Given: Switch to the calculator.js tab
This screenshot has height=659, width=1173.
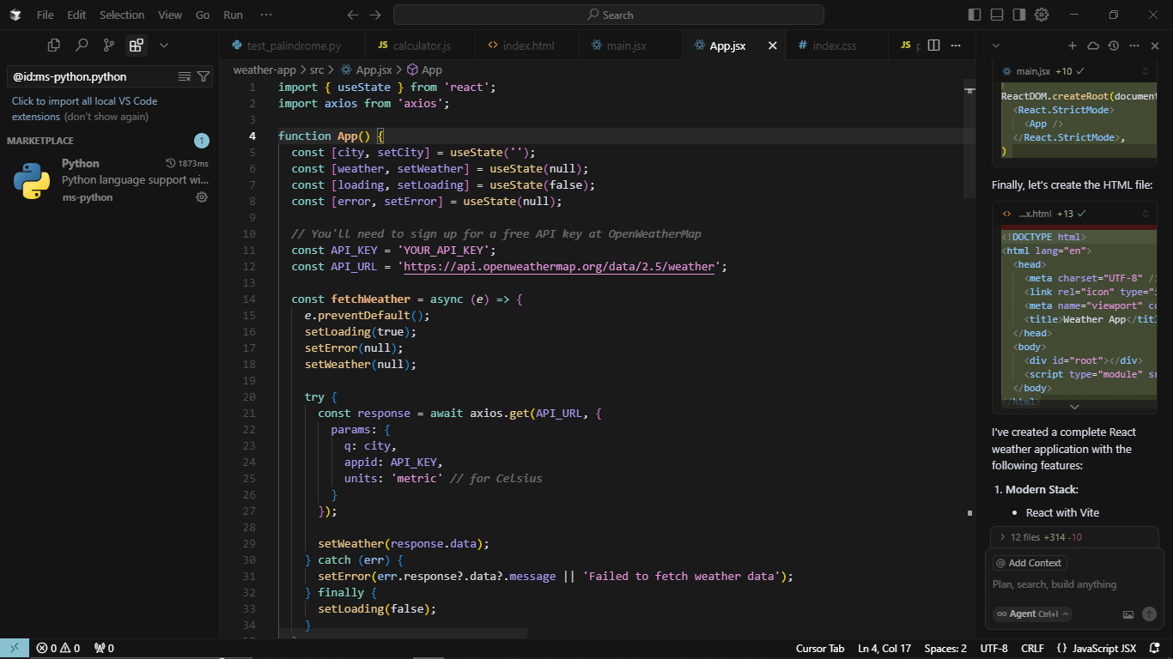Looking at the screenshot, I should click(421, 45).
